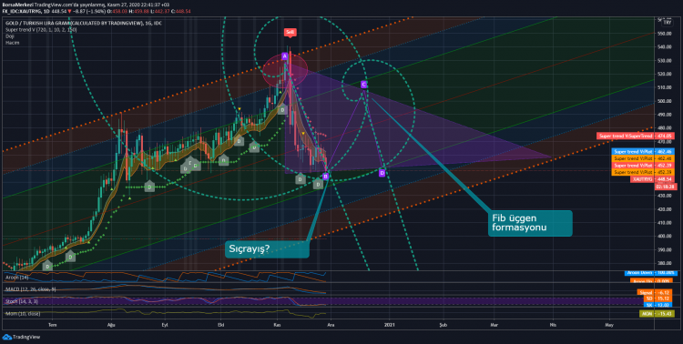
Task: Click the FX_IDC:XAUTRYG symbol in header
Action: point(21,11)
